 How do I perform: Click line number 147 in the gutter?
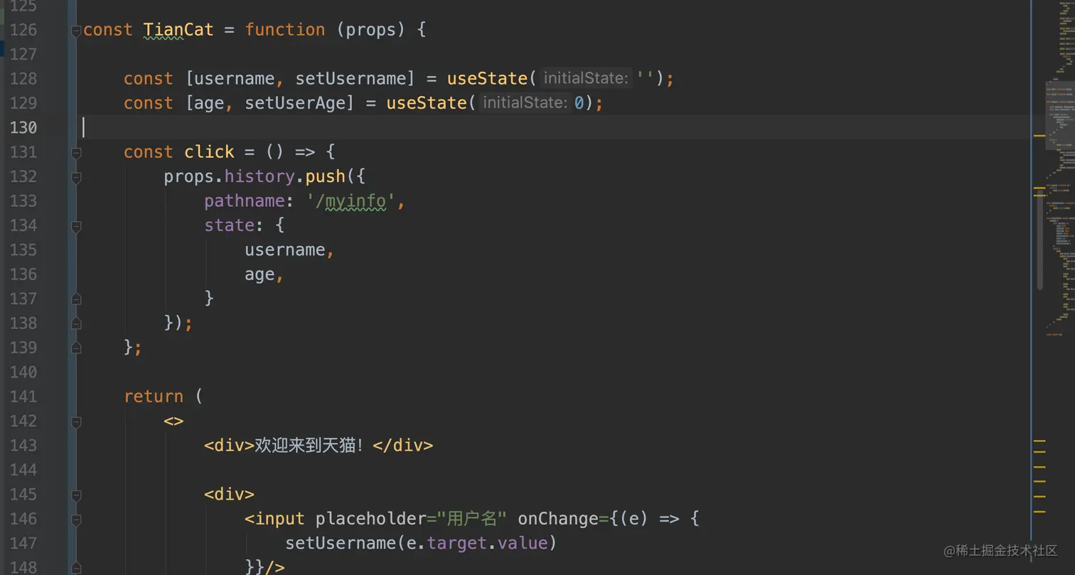[23, 542]
